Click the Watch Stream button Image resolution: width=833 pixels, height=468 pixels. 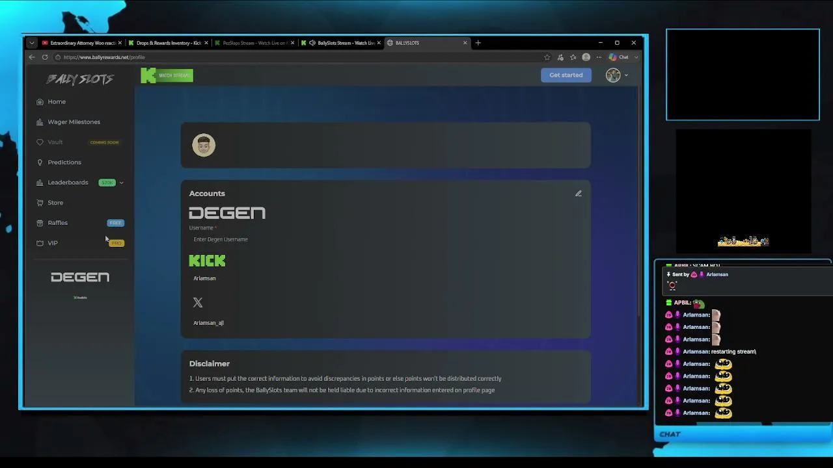(x=167, y=75)
